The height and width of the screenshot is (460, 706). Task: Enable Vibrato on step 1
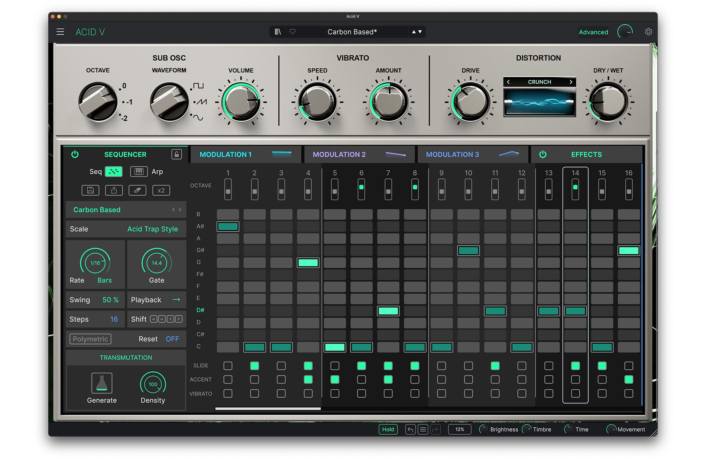(x=228, y=393)
